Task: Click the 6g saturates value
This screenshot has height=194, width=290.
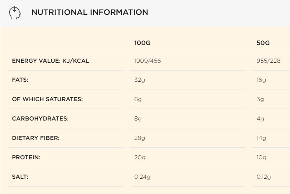Action: click(138, 99)
